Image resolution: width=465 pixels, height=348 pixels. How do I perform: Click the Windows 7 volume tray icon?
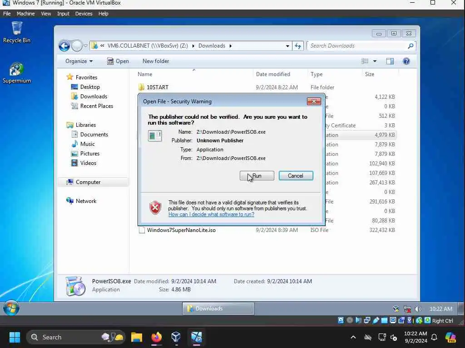[418, 309]
